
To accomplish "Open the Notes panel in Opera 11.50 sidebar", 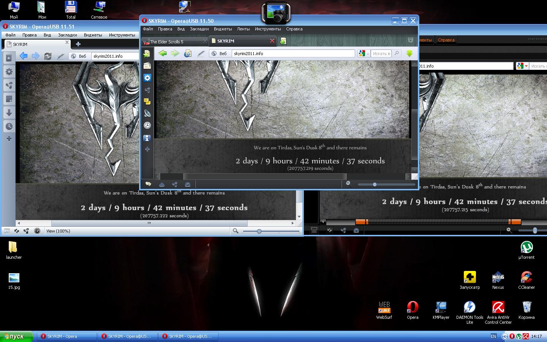I will pyautogui.click(x=147, y=101).
